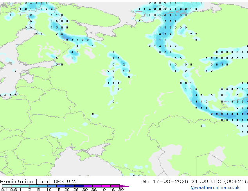Click the "Mo 17-08-2026" date text
248x191 pixels.
(165, 182)
